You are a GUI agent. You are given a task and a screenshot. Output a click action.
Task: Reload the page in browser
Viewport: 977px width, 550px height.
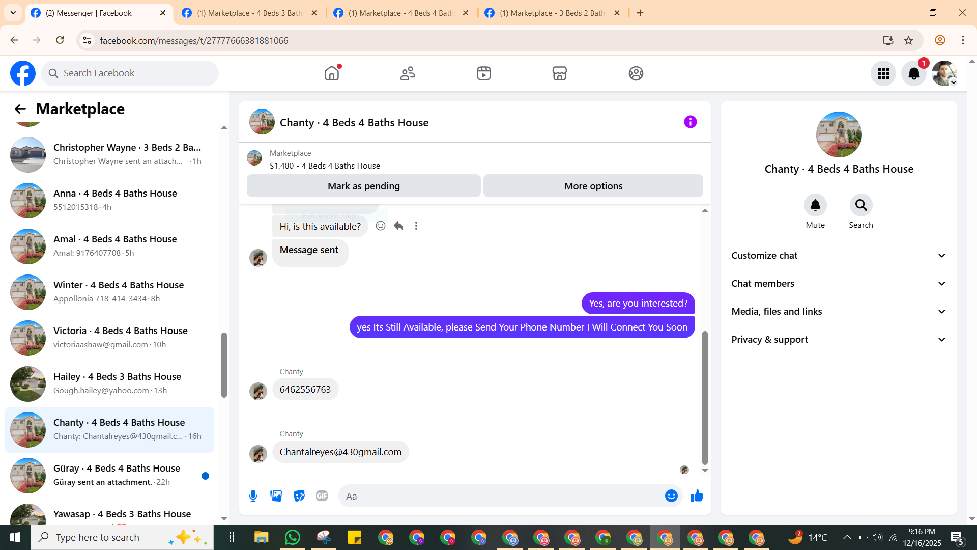pyautogui.click(x=60, y=40)
